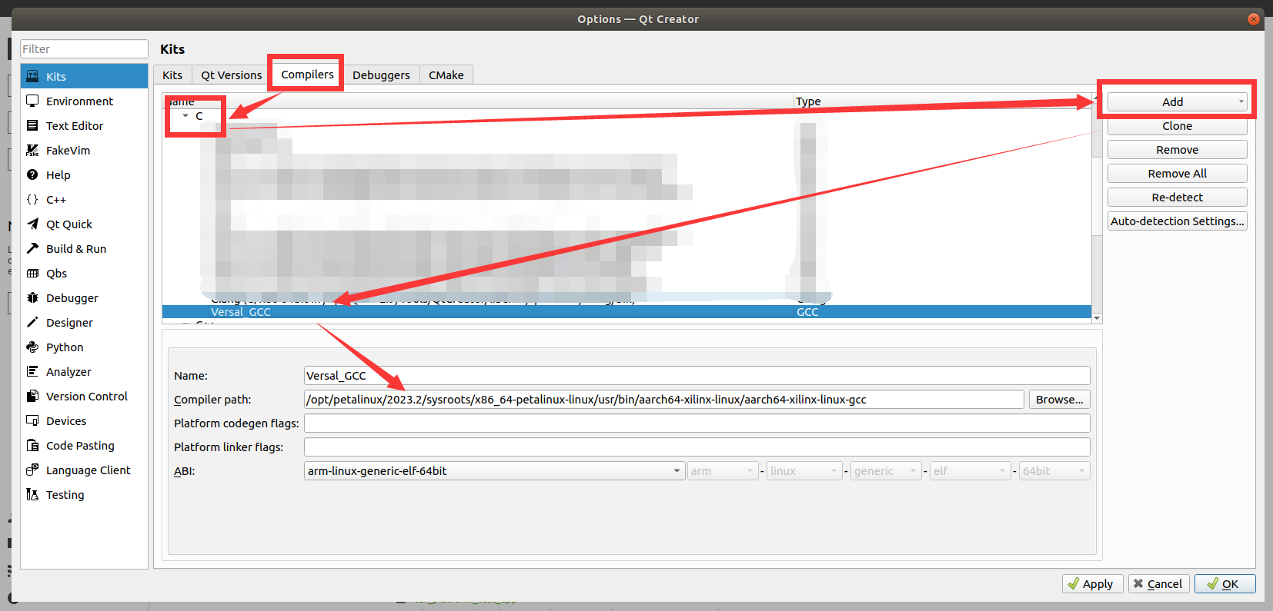Open Designer pencil icon

[32, 322]
